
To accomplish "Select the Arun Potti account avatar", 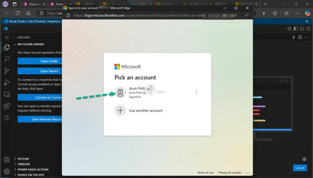I will [120, 93].
